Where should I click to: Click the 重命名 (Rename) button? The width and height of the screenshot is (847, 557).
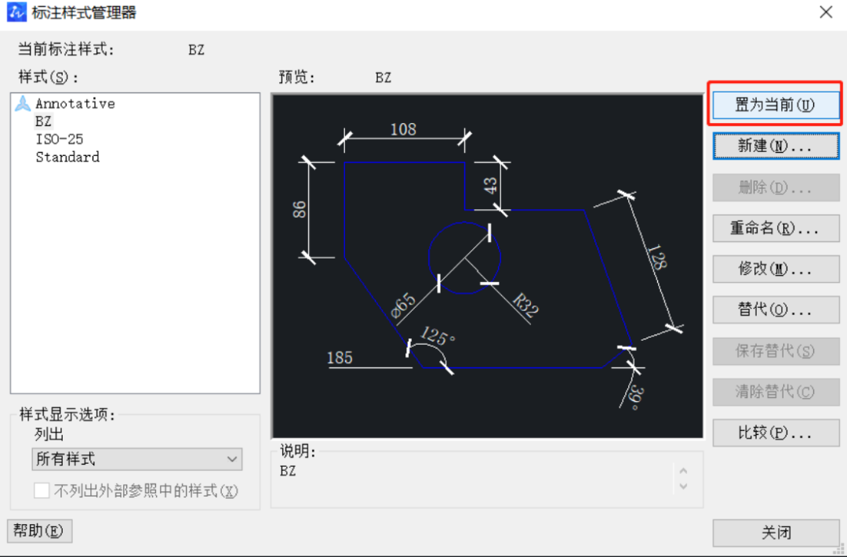pos(775,228)
